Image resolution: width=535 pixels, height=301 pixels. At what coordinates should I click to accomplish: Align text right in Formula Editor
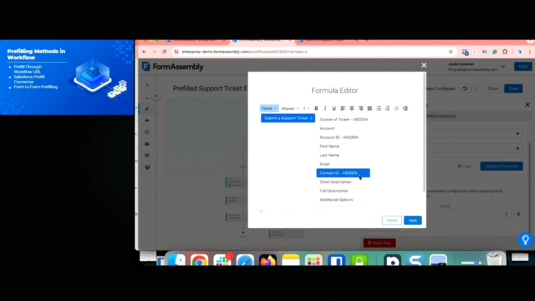pos(361,108)
